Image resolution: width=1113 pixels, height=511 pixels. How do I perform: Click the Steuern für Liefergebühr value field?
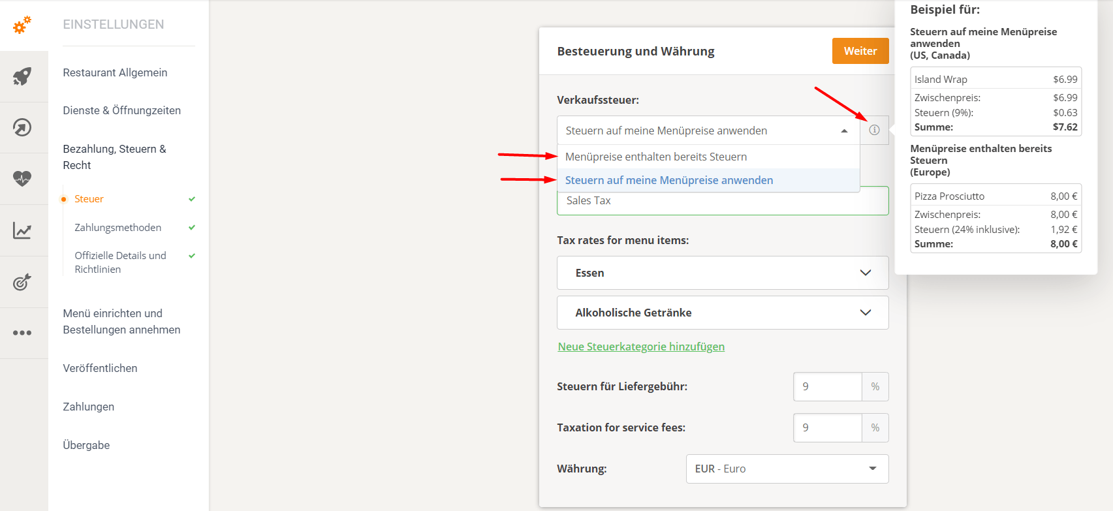pos(828,386)
